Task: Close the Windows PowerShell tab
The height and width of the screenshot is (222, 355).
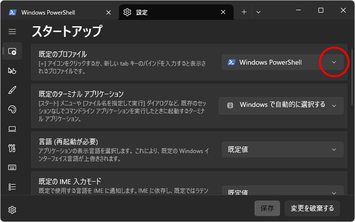Action: pyautogui.click(x=109, y=13)
